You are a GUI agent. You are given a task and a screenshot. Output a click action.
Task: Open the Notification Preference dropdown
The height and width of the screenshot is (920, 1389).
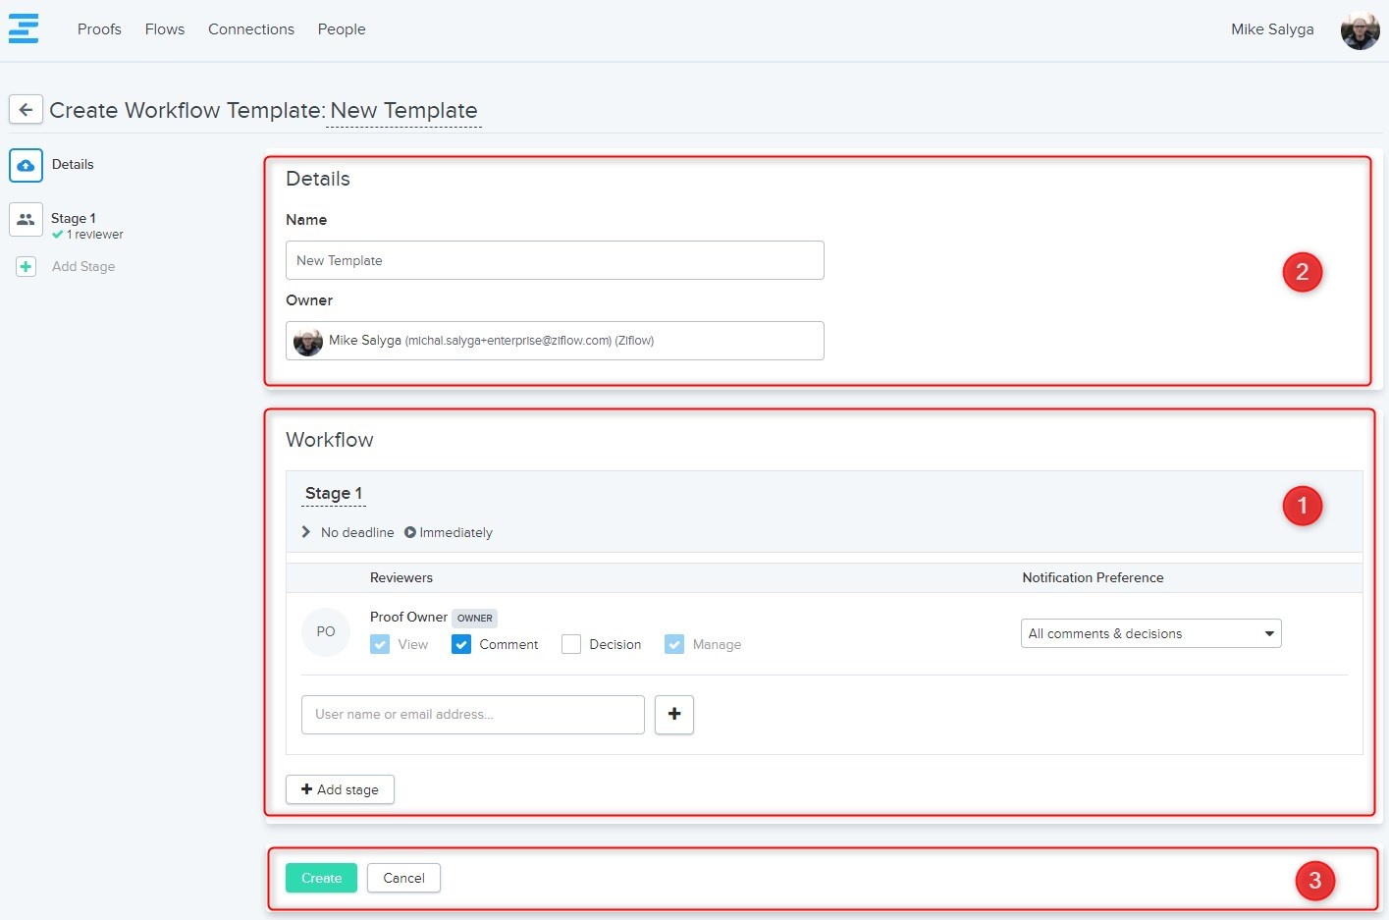point(1150,634)
